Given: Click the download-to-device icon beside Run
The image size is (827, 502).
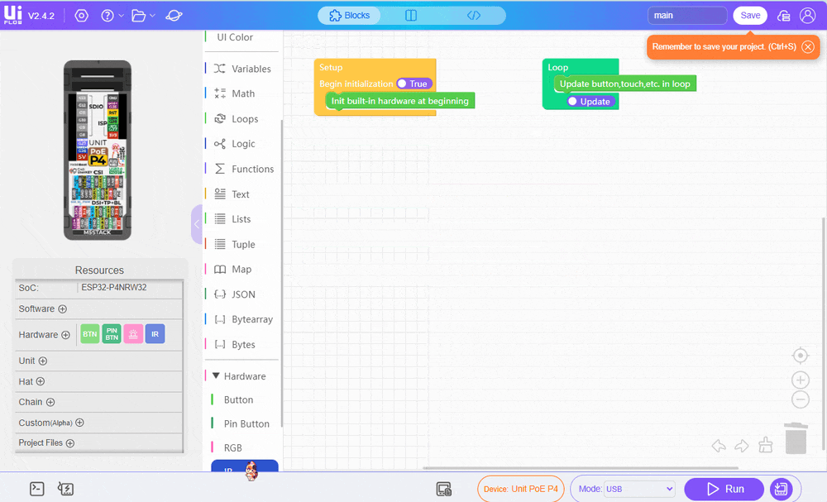Looking at the screenshot, I should point(780,489).
